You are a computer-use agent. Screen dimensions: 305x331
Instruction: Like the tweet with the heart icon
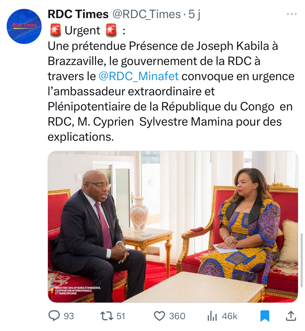click(x=159, y=315)
